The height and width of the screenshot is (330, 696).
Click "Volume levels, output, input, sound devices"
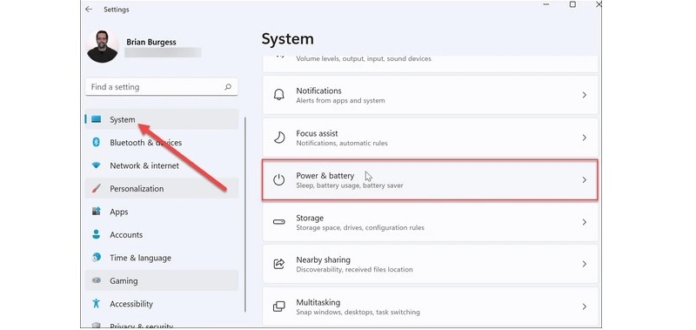point(364,58)
